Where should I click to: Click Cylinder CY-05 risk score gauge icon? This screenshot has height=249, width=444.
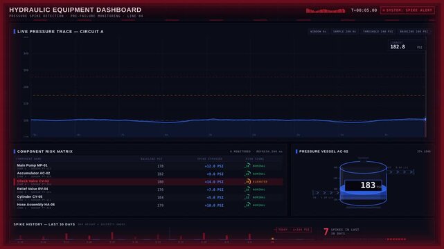pos(248,197)
